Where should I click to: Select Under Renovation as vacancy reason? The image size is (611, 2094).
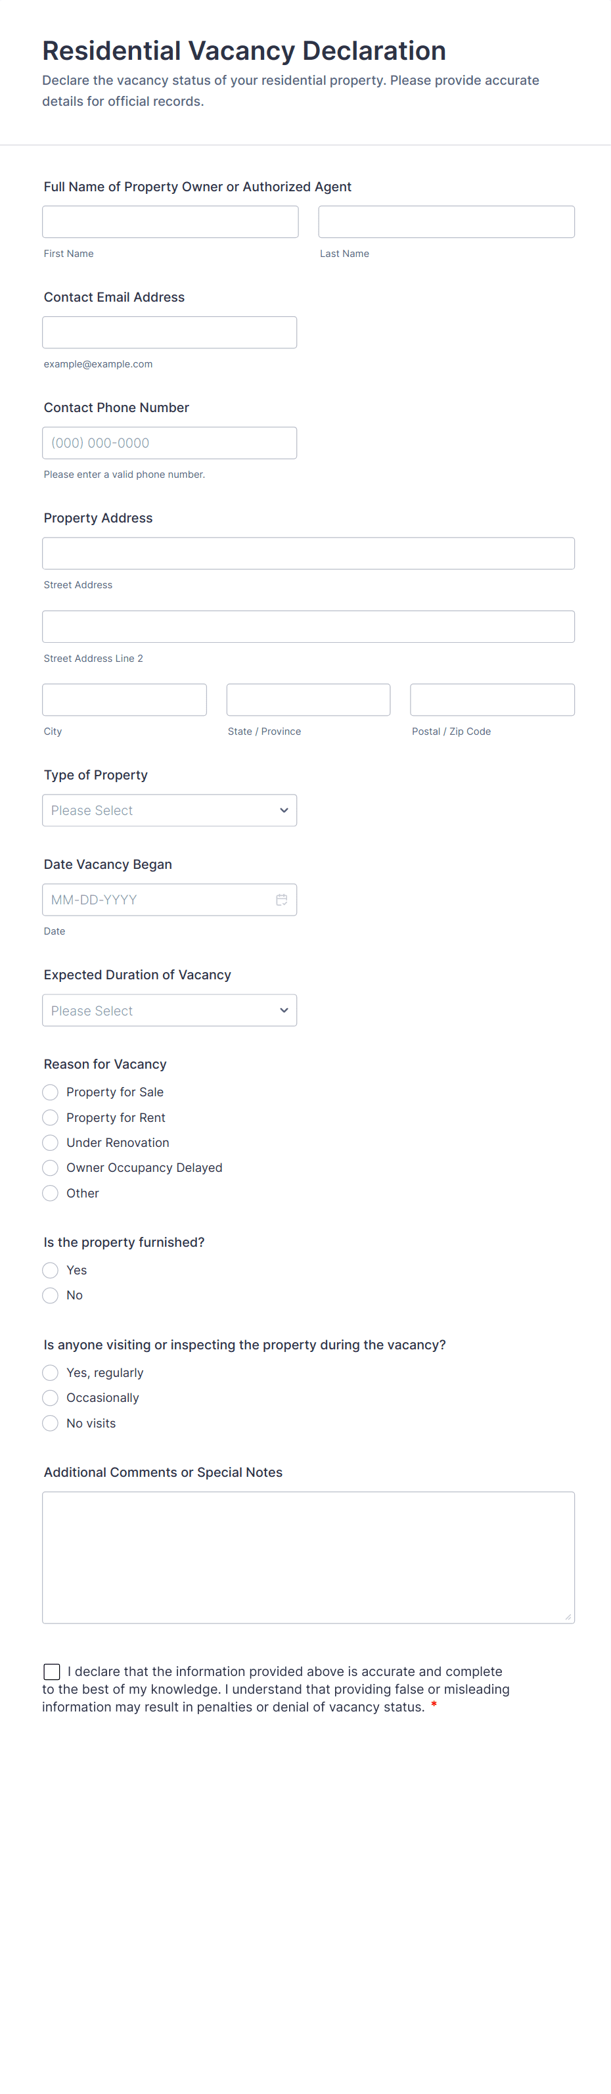[x=51, y=1143]
